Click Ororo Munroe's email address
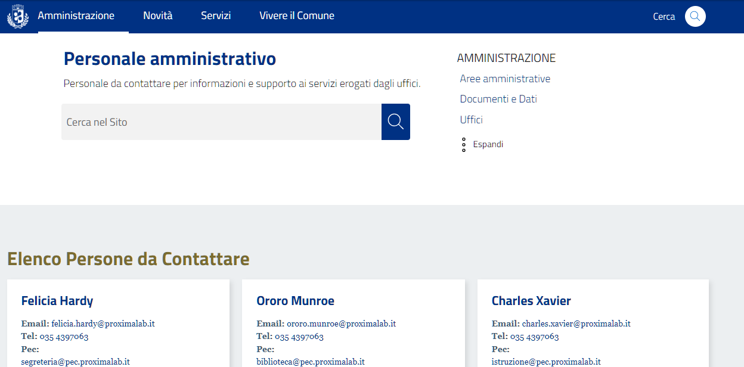744x367 pixels. 341,324
